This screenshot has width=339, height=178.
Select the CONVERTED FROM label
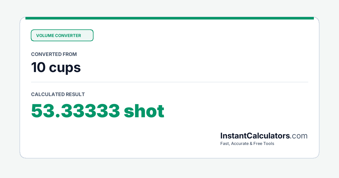[54, 54]
